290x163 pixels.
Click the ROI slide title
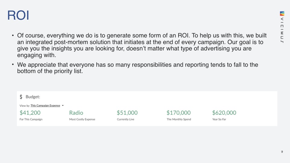tap(18, 15)
